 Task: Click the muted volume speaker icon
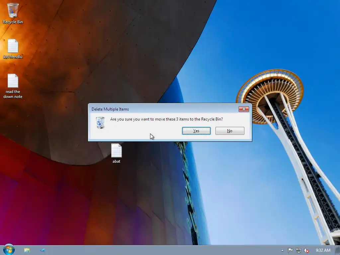(x=306, y=250)
